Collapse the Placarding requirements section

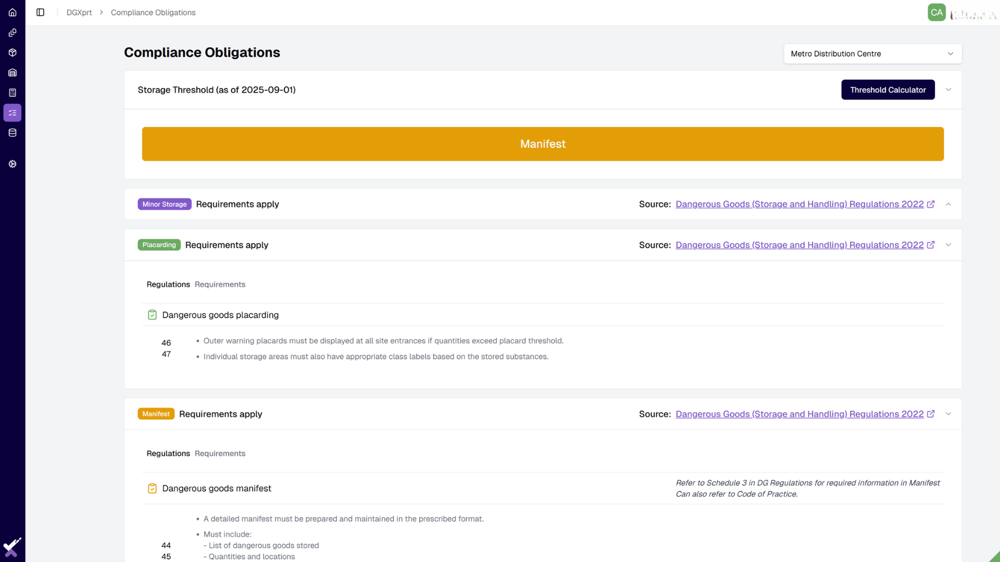tap(948, 245)
